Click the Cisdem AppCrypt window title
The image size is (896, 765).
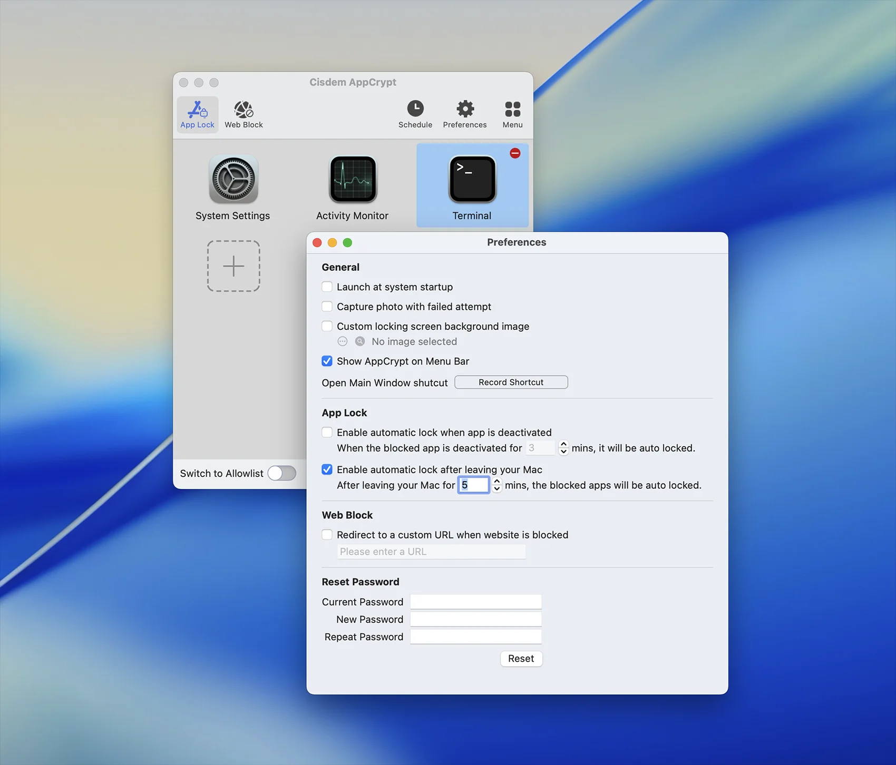(353, 82)
